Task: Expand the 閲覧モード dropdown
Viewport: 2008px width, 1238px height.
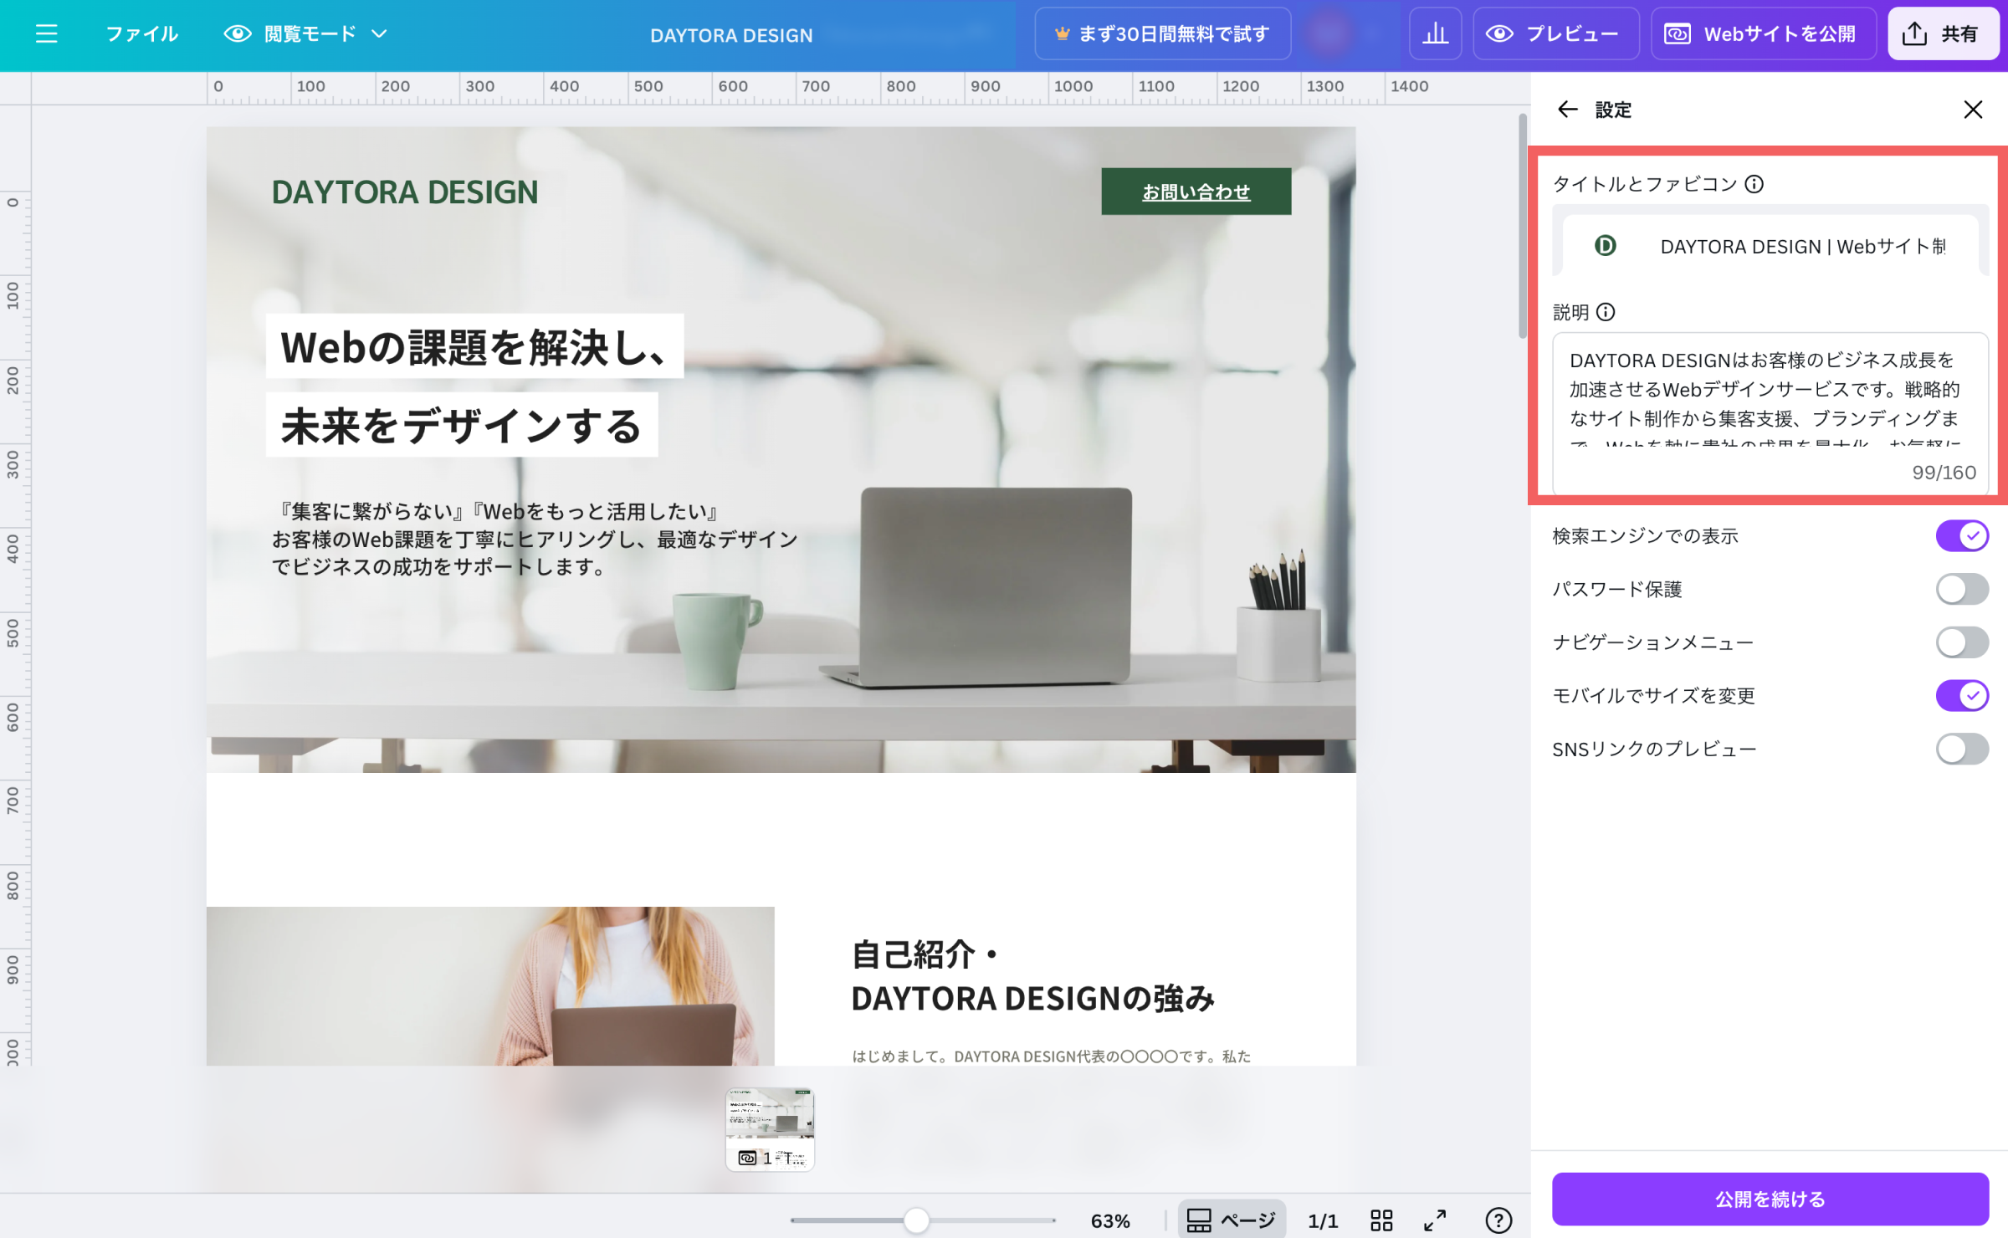Action: click(305, 33)
